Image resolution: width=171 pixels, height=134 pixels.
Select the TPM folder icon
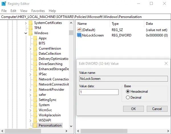tap(31, 28)
